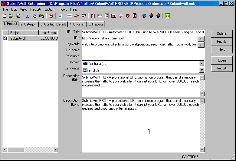Click the red ABC toolbar icon
The width and height of the screenshot is (236, 161).
[x=70, y=16]
